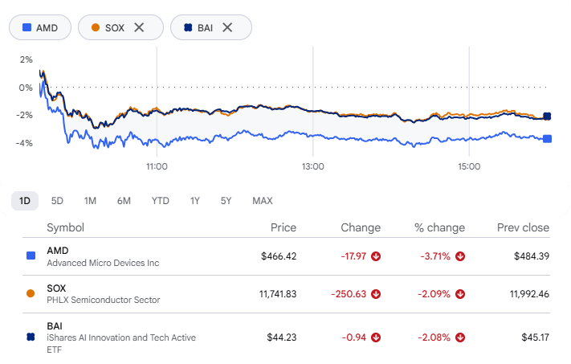
Task: Click the Price column header
Action: [x=283, y=227]
